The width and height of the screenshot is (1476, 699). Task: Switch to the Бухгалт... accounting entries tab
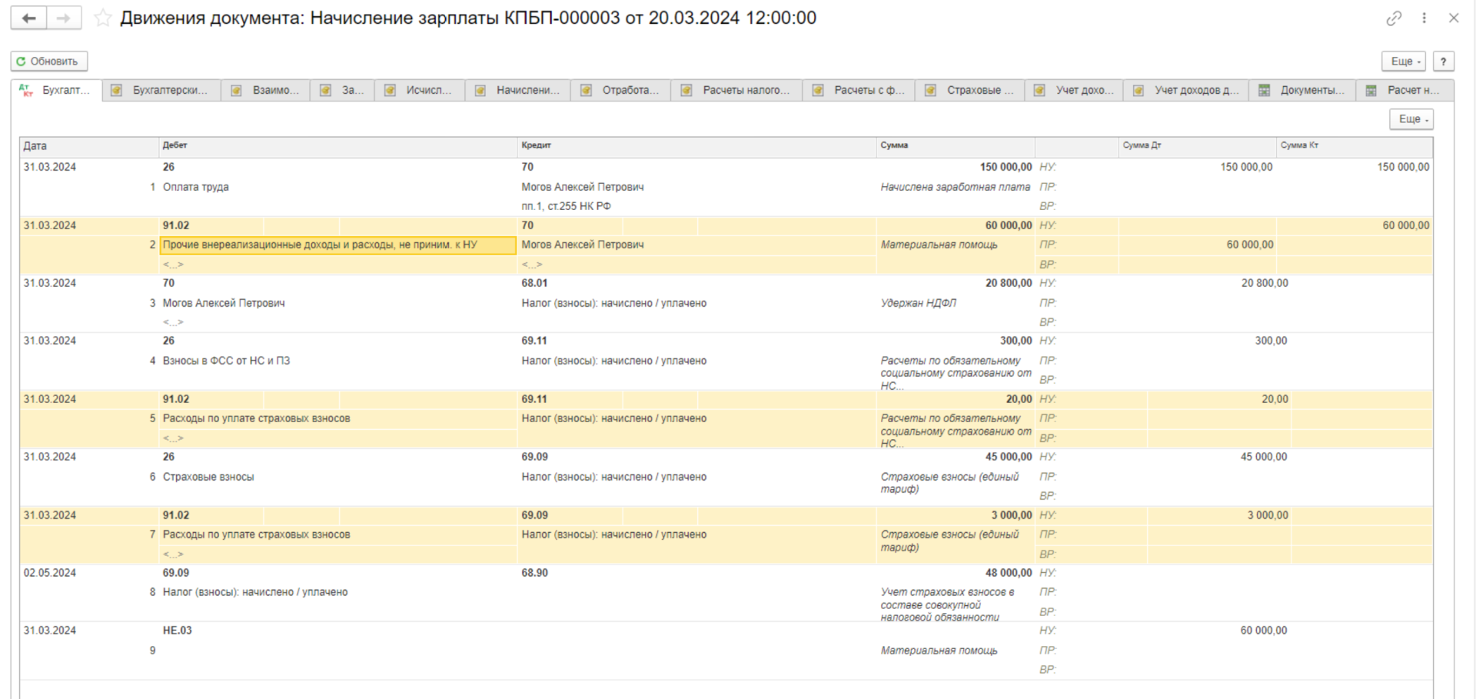[55, 90]
